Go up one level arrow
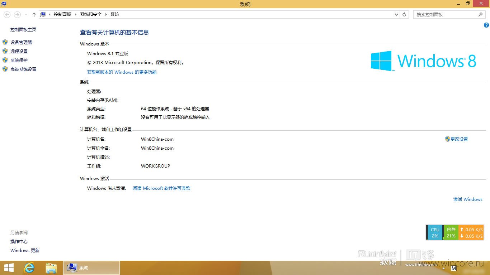The height and width of the screenshot is (275, 490). click(x=34, y=14)
